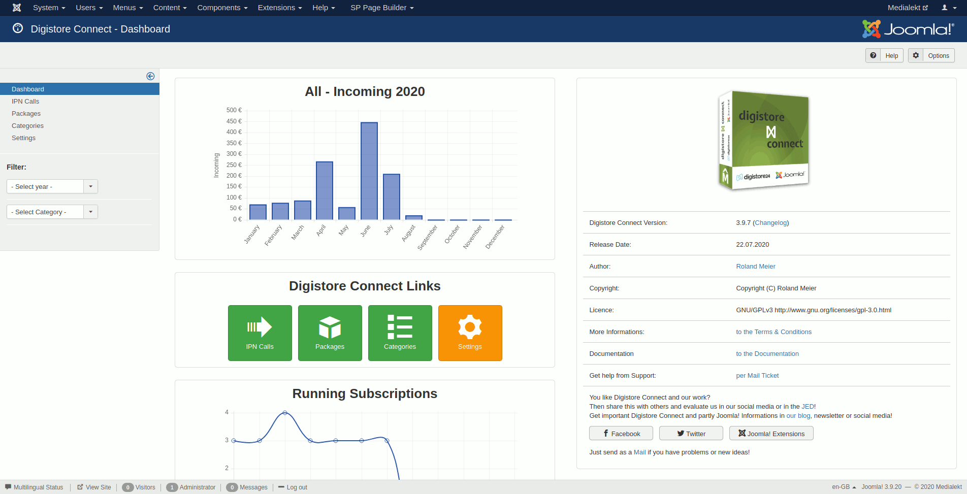Click Administrator count in status bar
Image resolution: width=967 pixels, height=494 pixels.
point(191,487)
